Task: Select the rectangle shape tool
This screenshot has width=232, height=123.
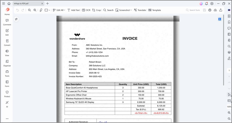Action: click(x=46, y=10)
